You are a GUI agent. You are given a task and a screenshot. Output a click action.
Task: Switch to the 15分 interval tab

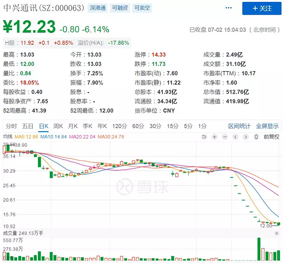[173, 126]
